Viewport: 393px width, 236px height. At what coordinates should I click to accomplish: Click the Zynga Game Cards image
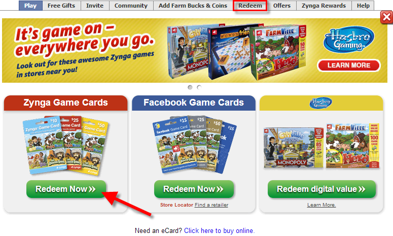coord(65,145)
